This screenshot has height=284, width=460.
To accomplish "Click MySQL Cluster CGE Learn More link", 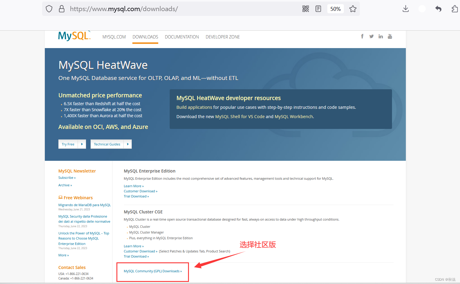I will 134,246.
